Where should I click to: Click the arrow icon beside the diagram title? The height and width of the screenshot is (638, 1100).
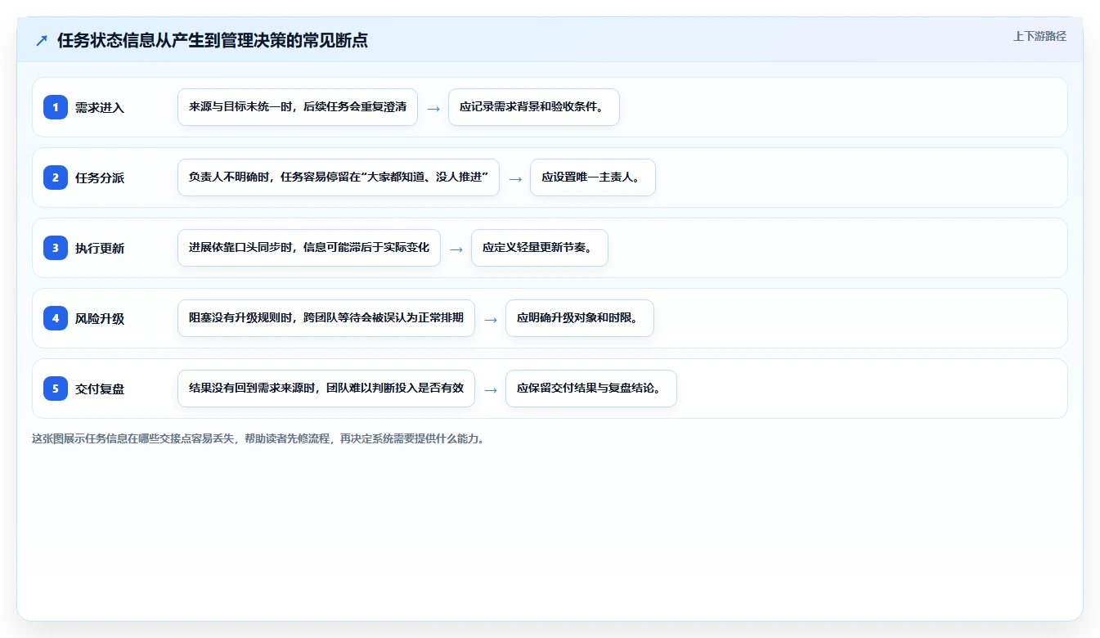coord(42,41)
